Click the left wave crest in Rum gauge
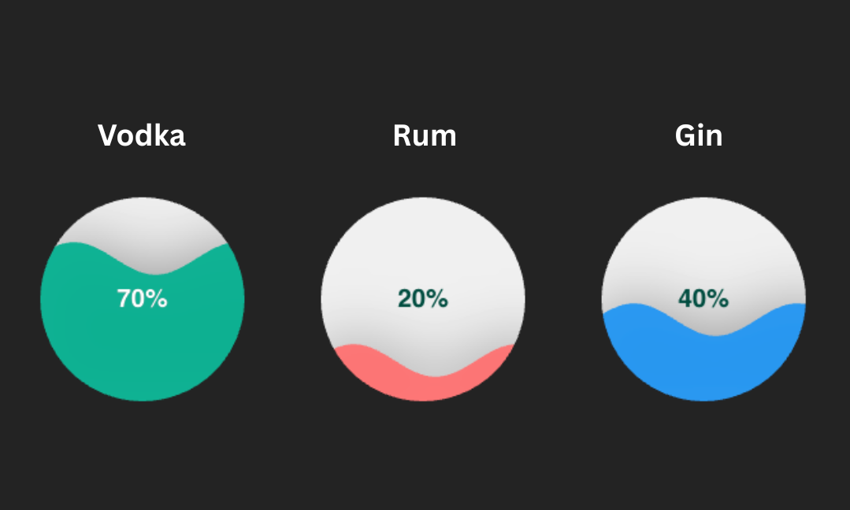The image size is (850, 510). click(354, 345)
